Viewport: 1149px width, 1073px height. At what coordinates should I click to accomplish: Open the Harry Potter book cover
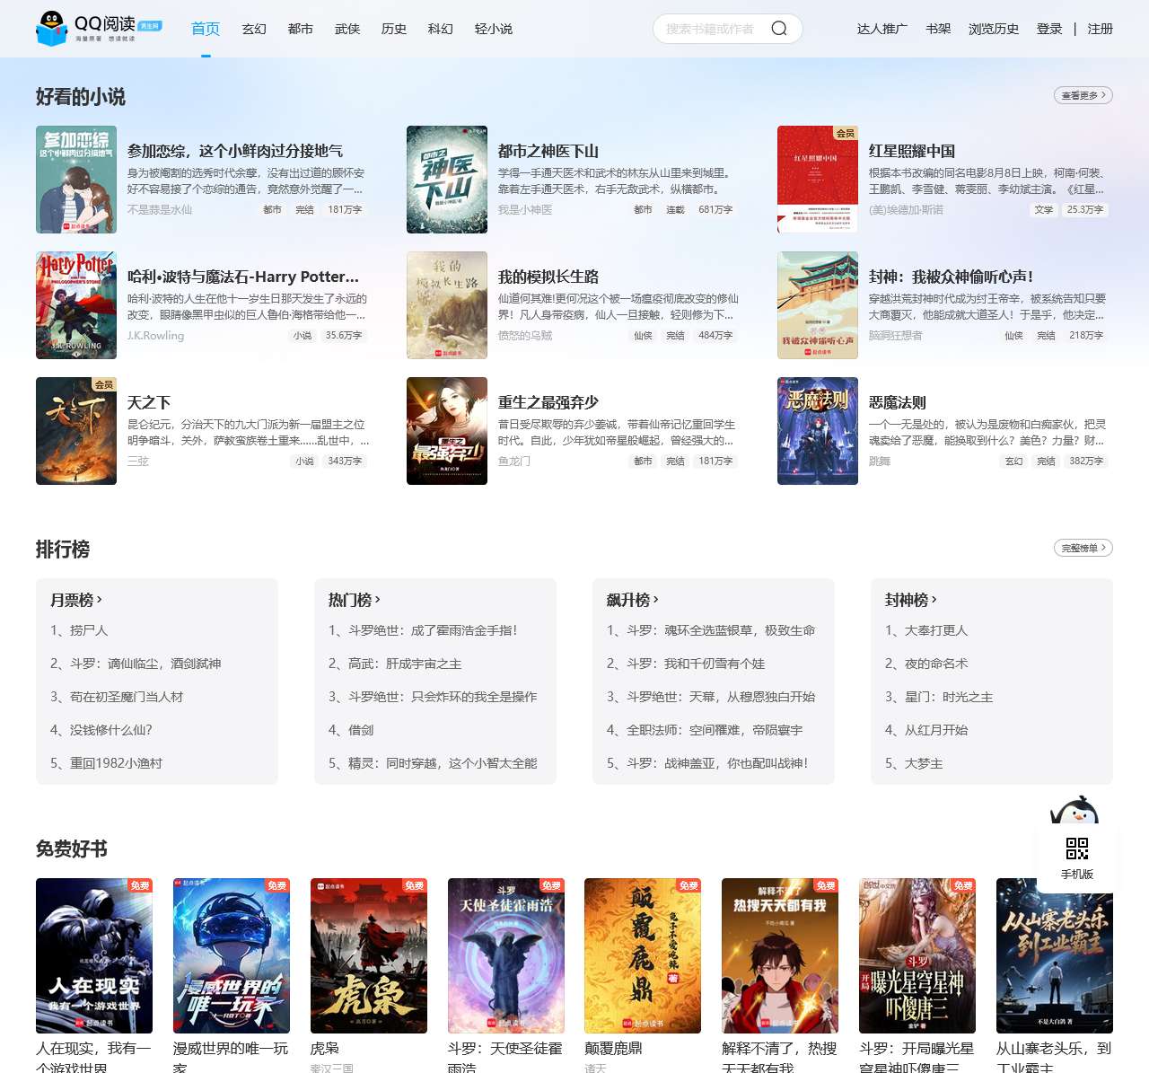[76, 305]
